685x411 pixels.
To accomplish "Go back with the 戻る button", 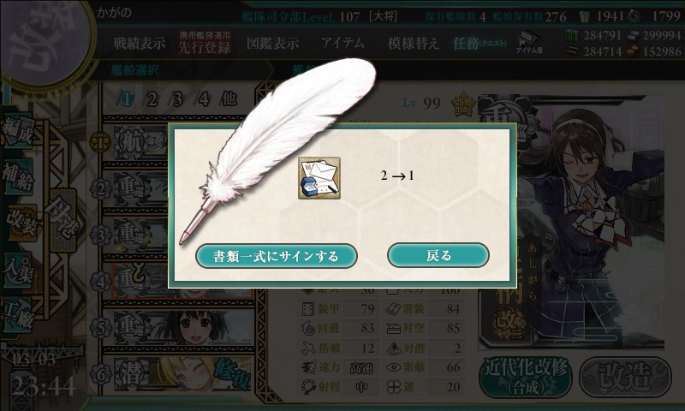I will pos(438,255).
